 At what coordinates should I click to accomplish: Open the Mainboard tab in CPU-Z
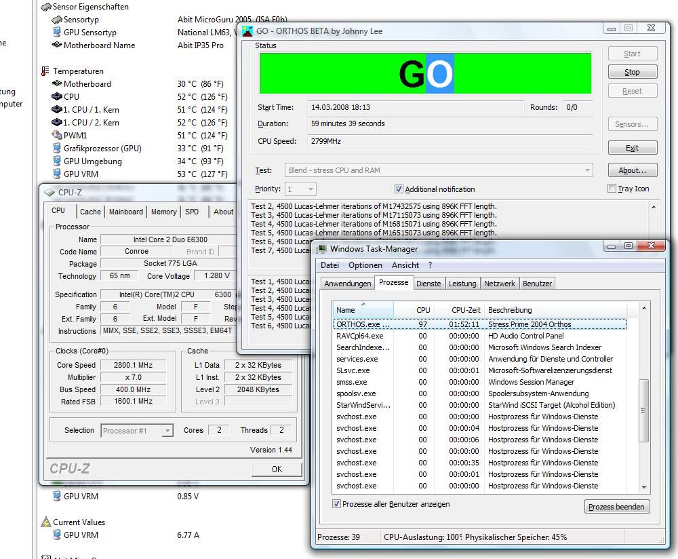pyautogui.click(x=126, y=212)
